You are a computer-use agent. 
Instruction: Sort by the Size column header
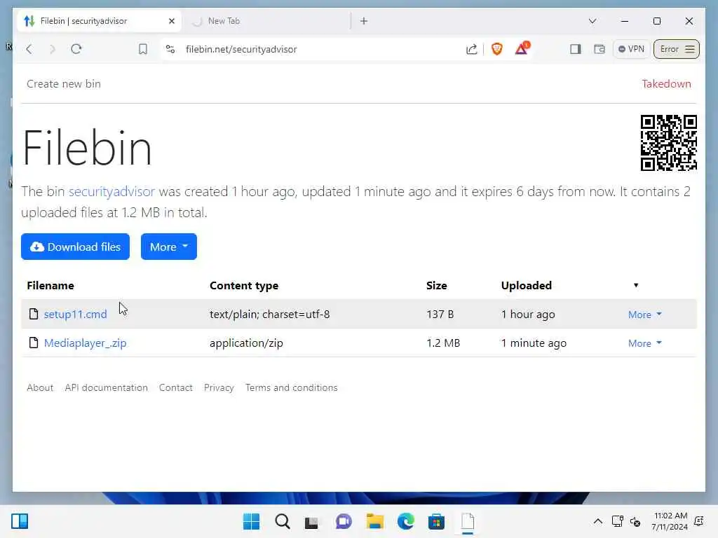pos(436,286)
